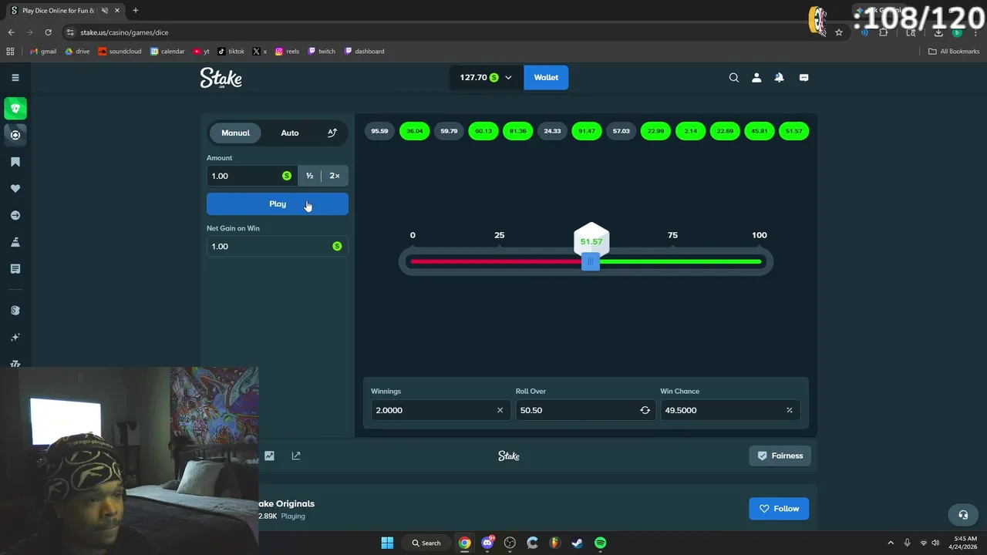The width and height of the screenshot is (987, 555).
Task: Open the All Bookmarks folder
Action: pos(954,51)
